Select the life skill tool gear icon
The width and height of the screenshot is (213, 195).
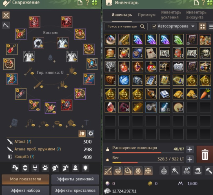(x=6, y=25)
